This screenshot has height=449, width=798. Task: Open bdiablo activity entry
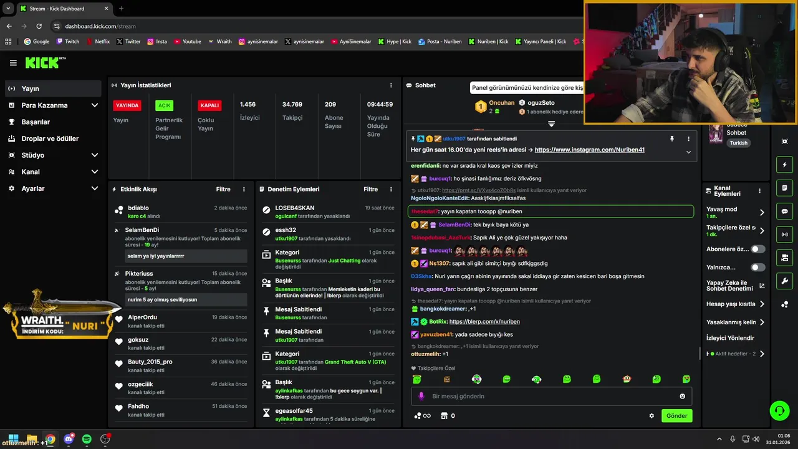click(x=181, y=211)
